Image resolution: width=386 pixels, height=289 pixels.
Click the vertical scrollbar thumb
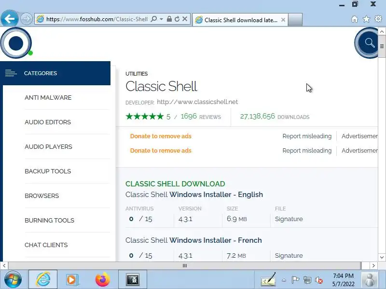pos(382,46)
